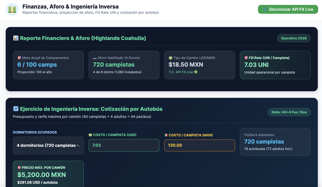322x187 pixels.
Task: Click the 720 campistas value in Flotilla card
Action: pyautogui.click(x=264, y=141)
